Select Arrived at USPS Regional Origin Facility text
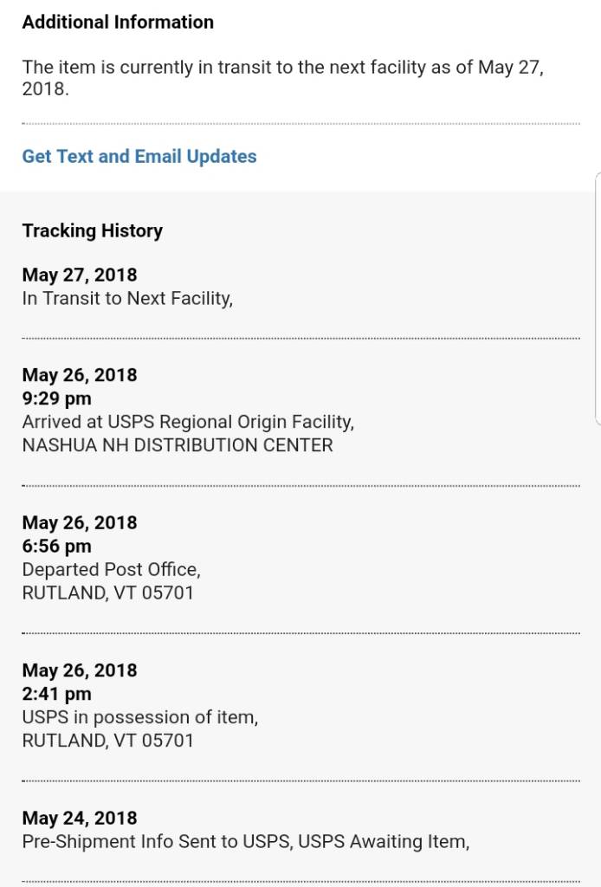The height and width of the screenshot is (887, 601). point(188,422)
